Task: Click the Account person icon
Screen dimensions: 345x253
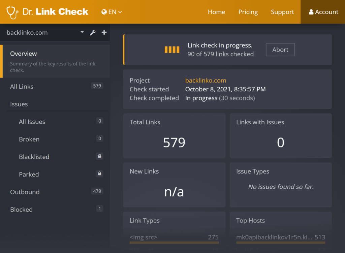Action: click(310, 11)
